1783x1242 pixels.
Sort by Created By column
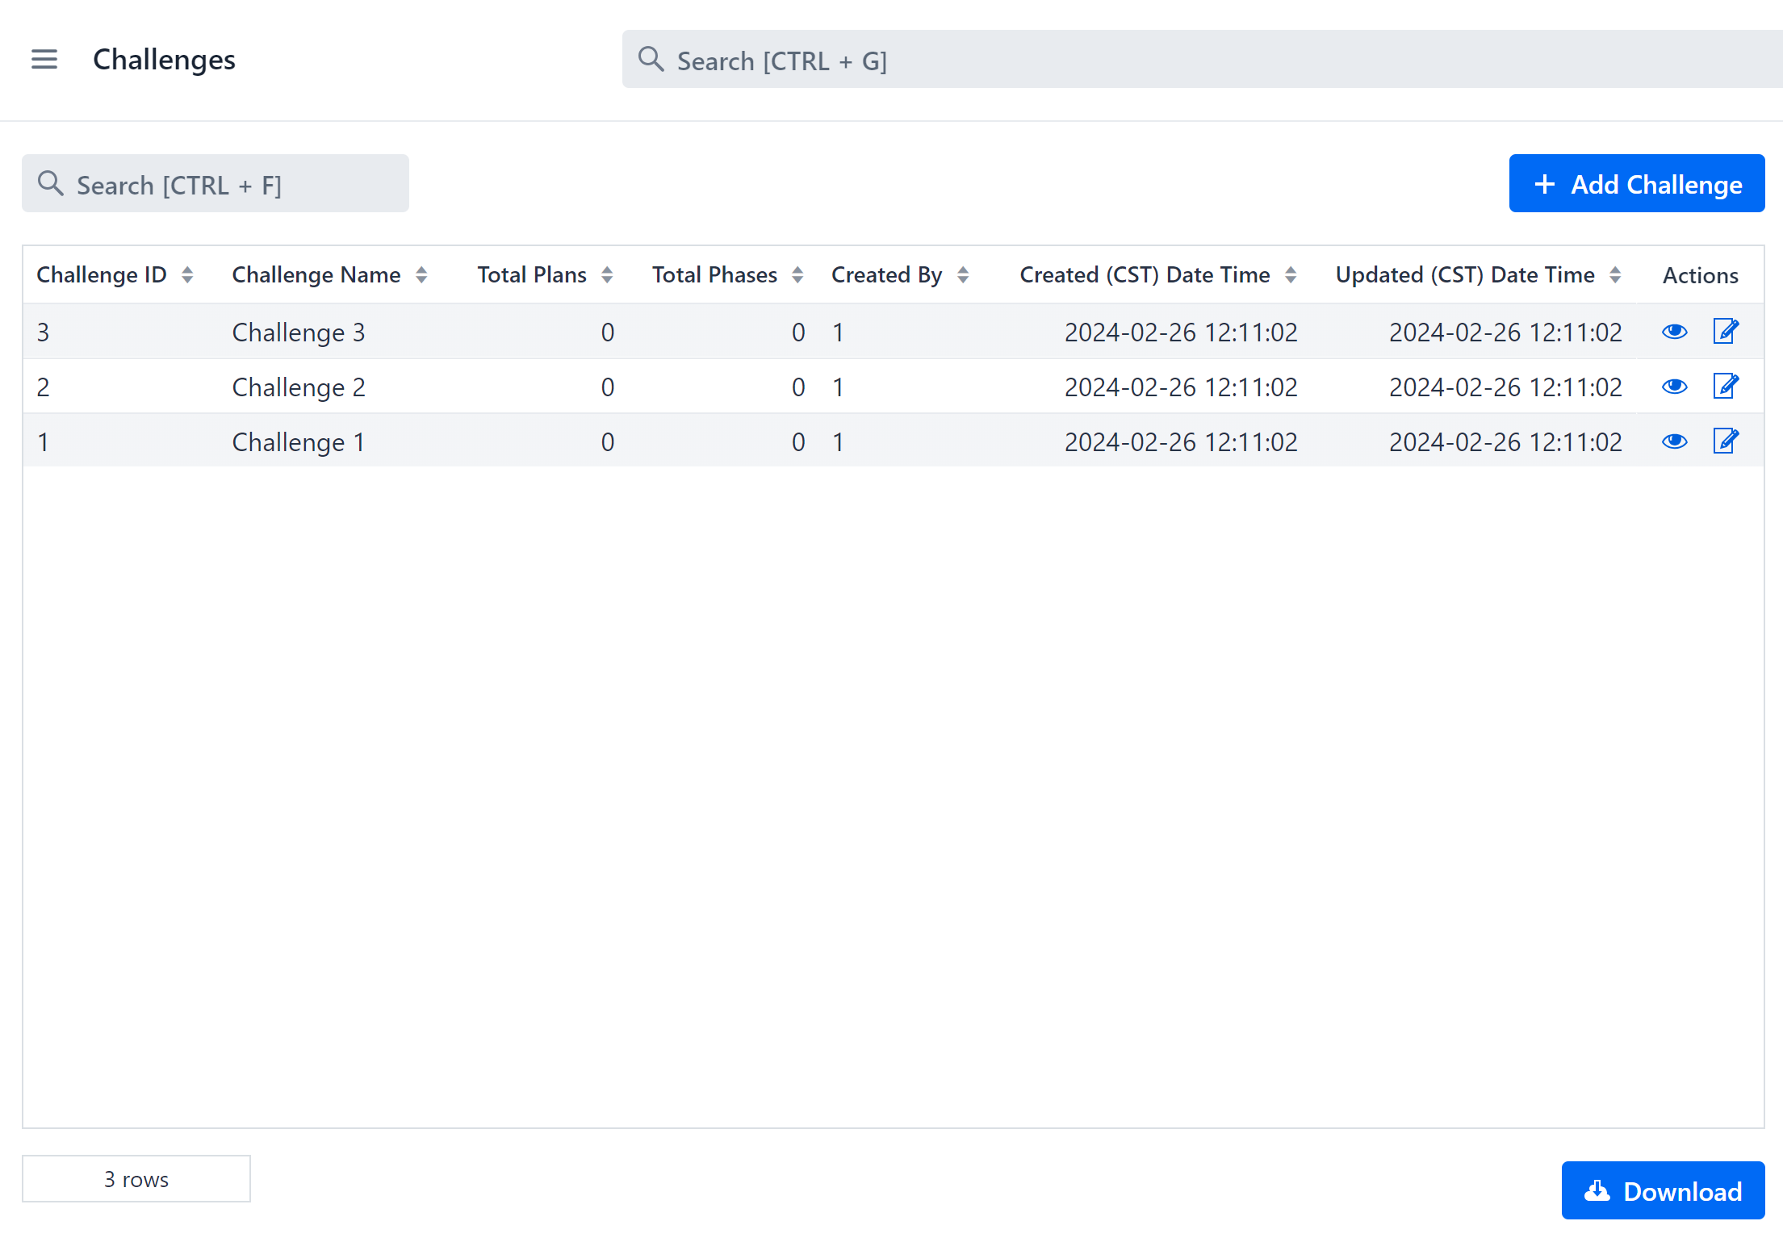[x=963, y=275]
